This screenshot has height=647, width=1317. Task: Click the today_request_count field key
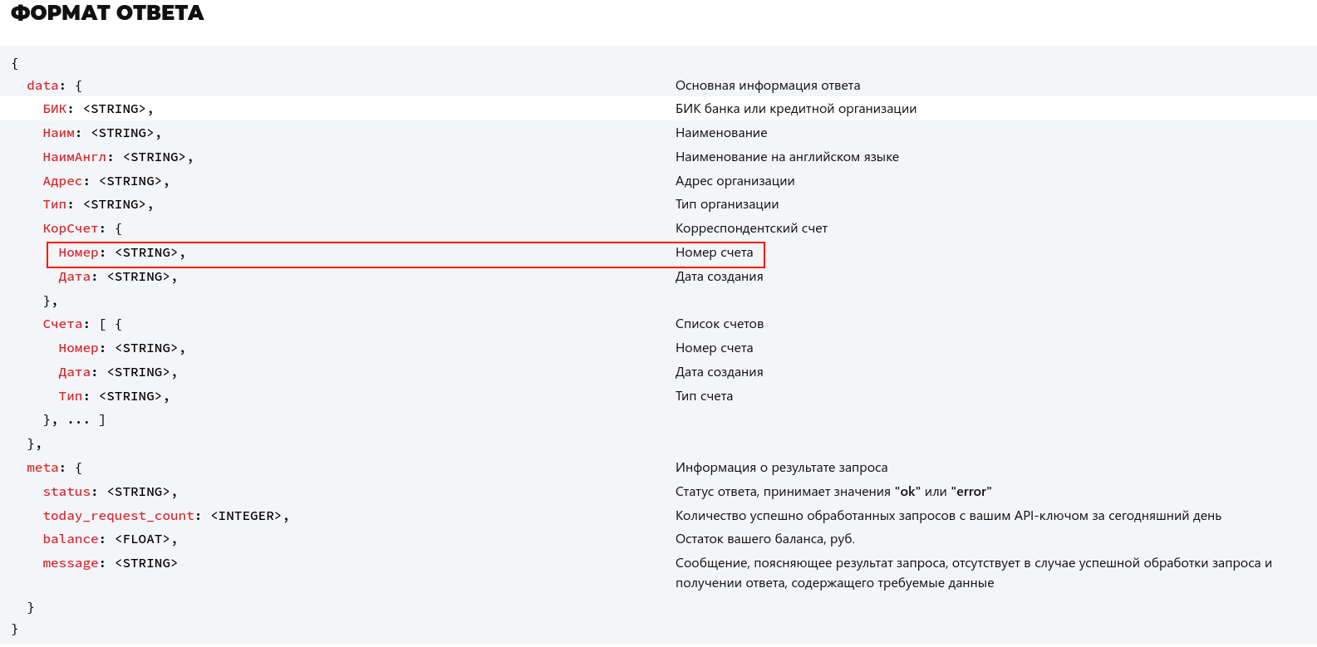pos(118,516)
